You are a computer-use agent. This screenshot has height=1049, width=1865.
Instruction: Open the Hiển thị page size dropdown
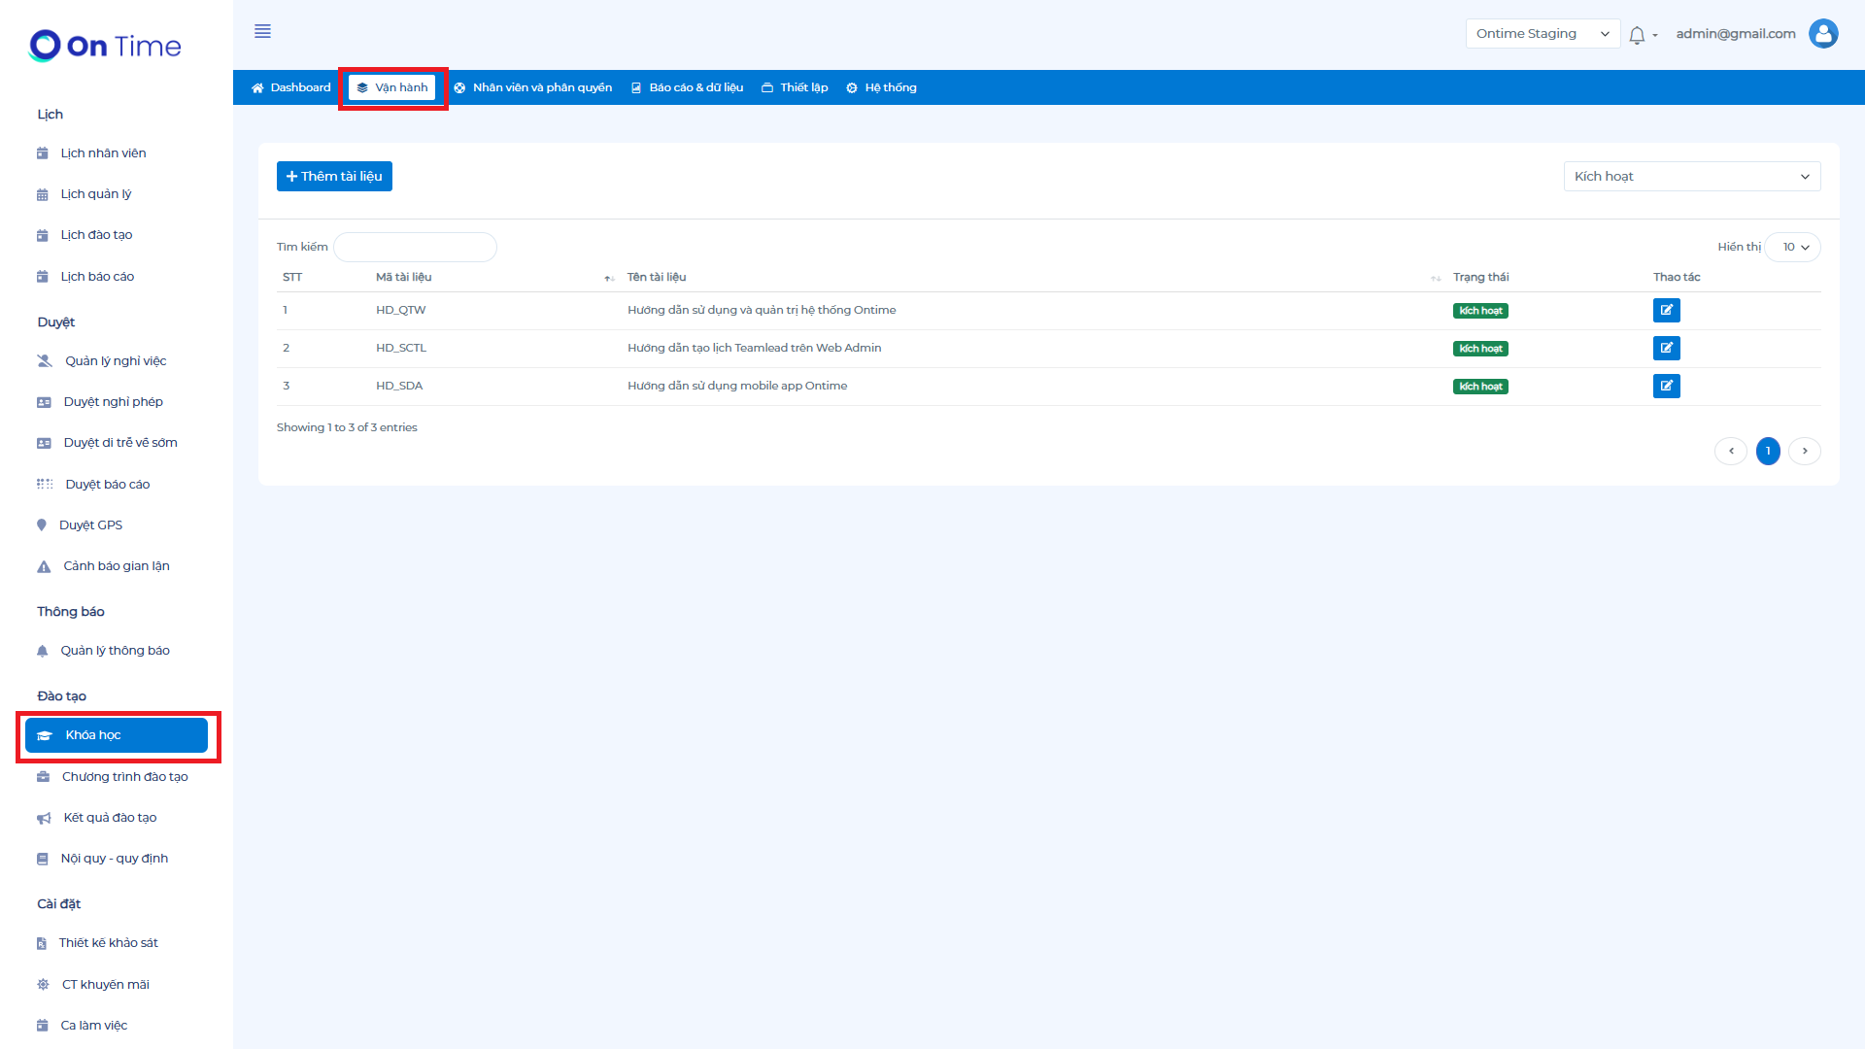coord(1794,248)
